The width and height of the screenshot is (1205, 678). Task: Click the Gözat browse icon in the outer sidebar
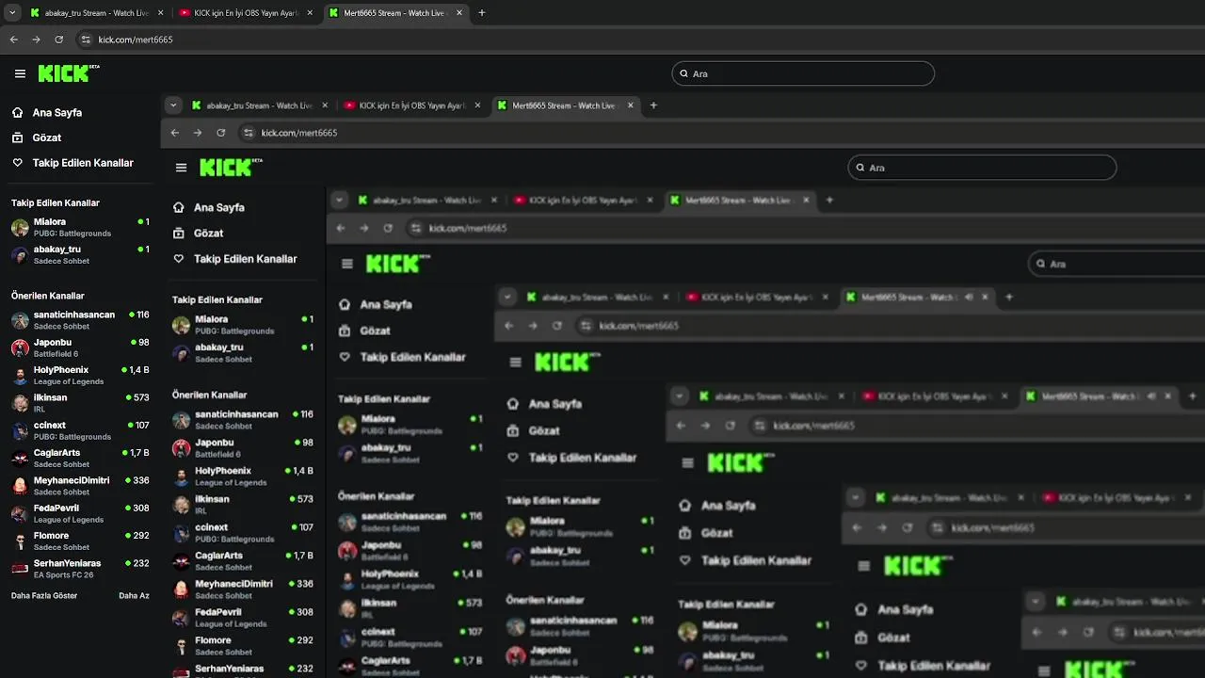17,137
